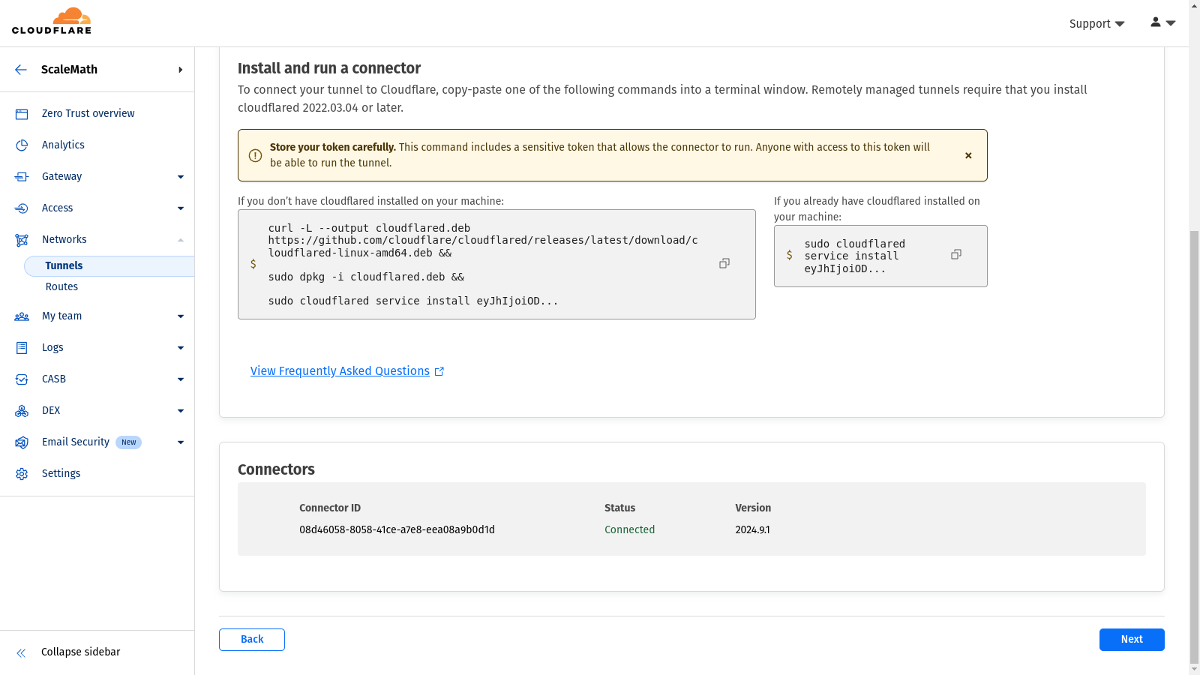Click the Cloudflare logo

[x=52, y=22]
